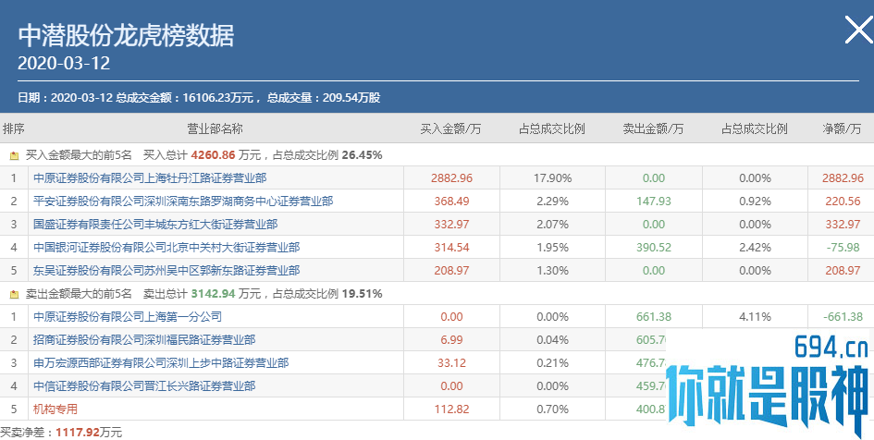Viewport: 874px width, 440px height.
Task: Click sell amount cell 147.93
Action: (654, 202)
